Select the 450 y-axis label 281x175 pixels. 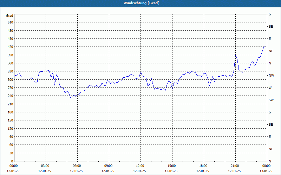coord(11,39)
